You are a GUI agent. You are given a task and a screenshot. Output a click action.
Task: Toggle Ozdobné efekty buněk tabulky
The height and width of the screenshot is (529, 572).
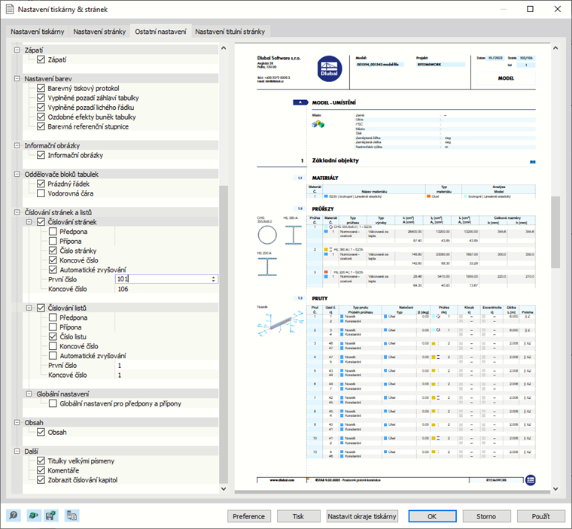tap(41, 117)
